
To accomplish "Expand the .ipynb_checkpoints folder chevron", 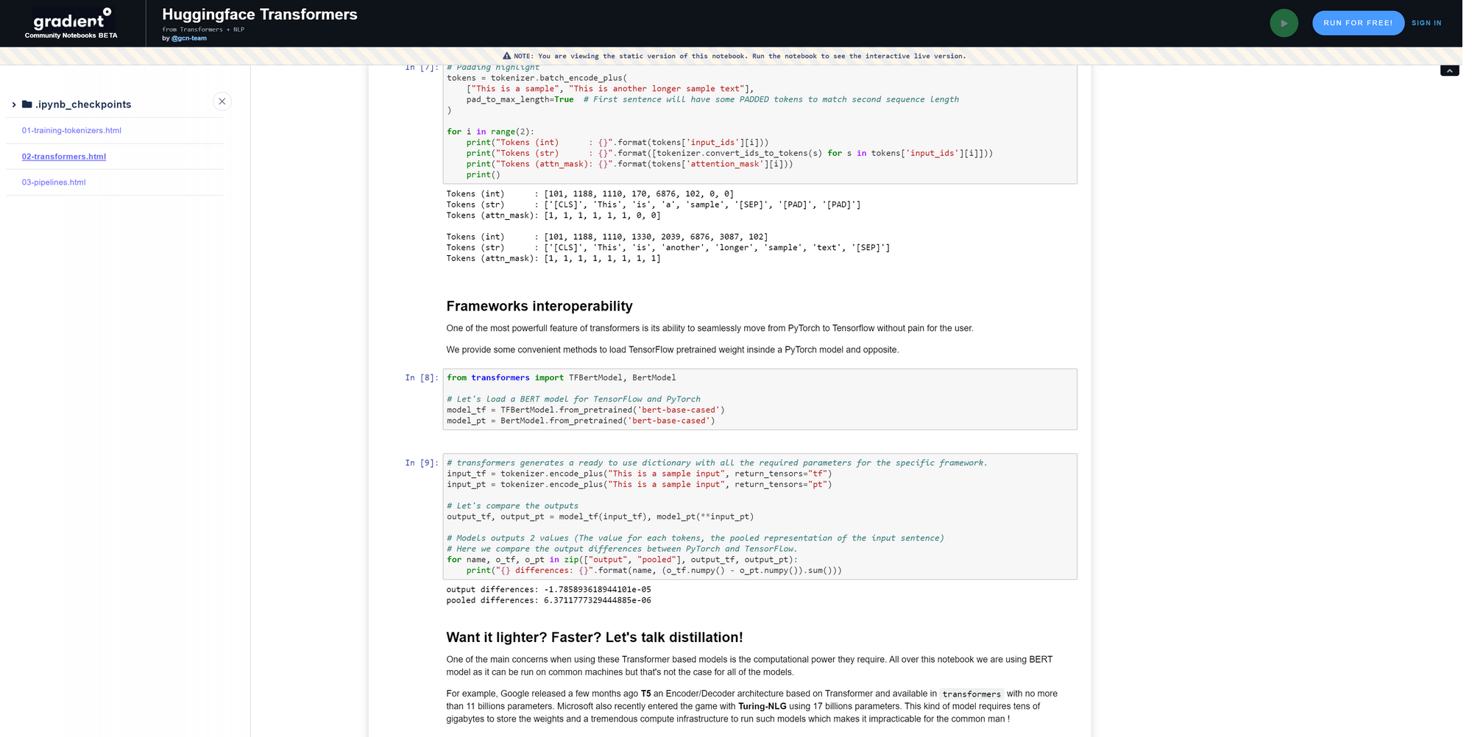I will point(14,104).
